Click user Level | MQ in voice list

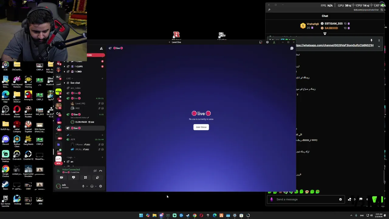click(80, 103)
